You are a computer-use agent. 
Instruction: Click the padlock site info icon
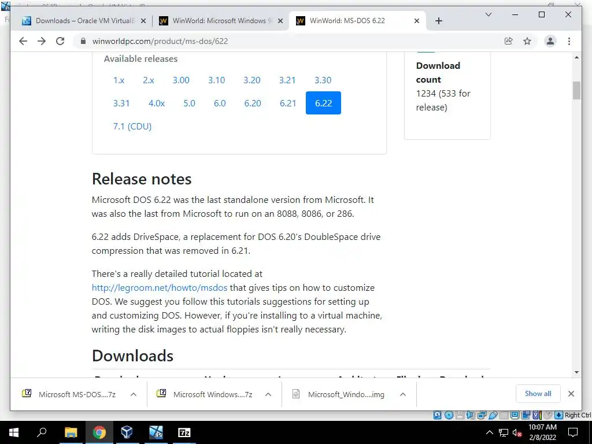coord(83,41)
